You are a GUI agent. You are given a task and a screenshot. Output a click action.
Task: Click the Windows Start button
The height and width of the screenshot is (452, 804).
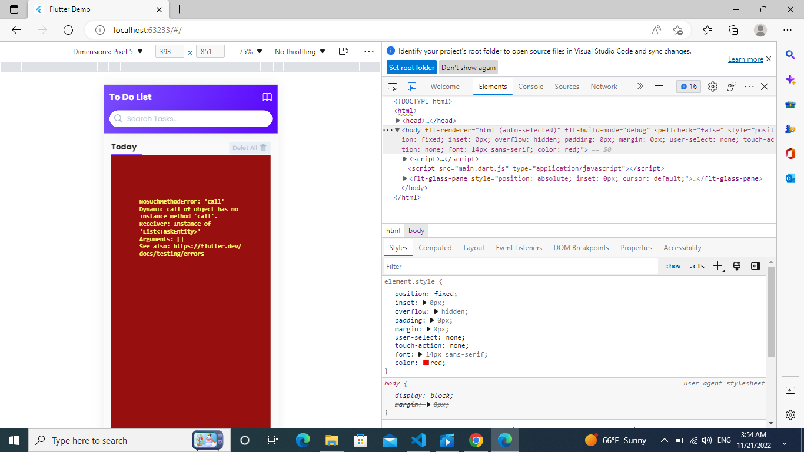tap(14, 440)
